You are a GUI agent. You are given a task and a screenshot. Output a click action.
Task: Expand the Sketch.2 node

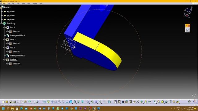pos(7,43)
